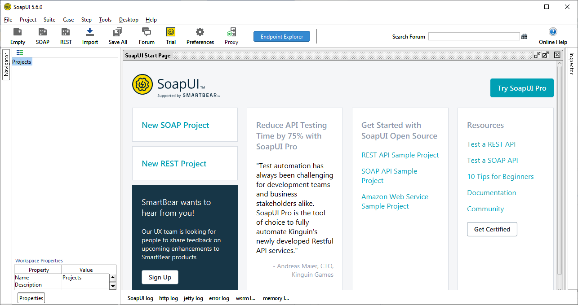
Task: Open the Documentation resource link
Action: point(492,193)
